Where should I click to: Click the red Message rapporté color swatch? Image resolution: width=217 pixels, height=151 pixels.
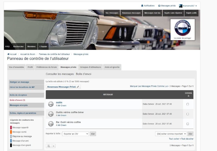(x=11, y=127)
